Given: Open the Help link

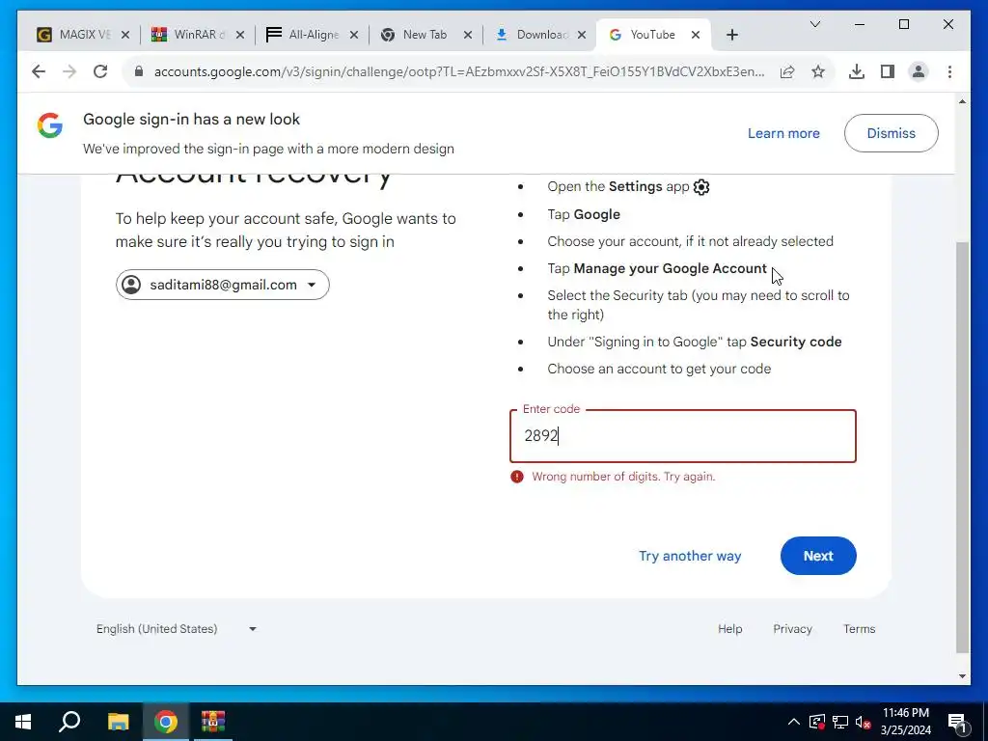Looking at the screenshot, I should [x=729, y=629].
